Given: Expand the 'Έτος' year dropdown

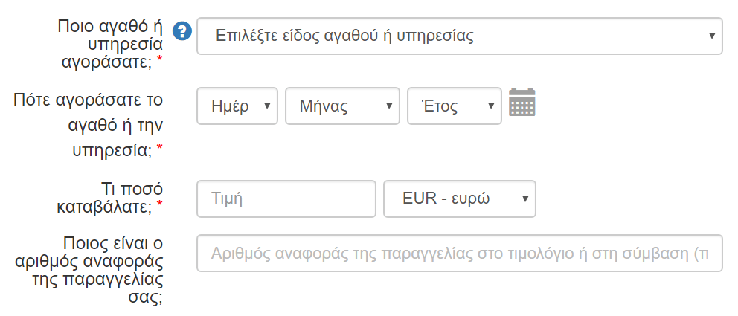Looking at the screenshot, I should 455,106.
